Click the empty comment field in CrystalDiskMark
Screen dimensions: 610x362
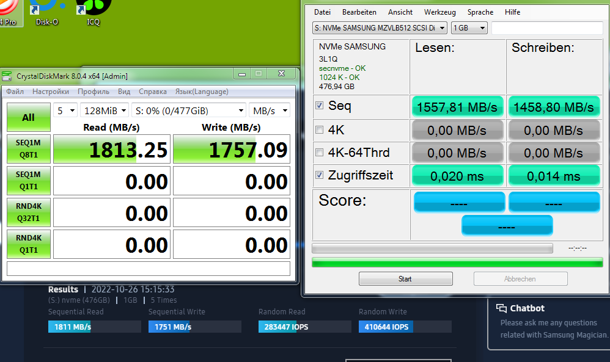149,269
